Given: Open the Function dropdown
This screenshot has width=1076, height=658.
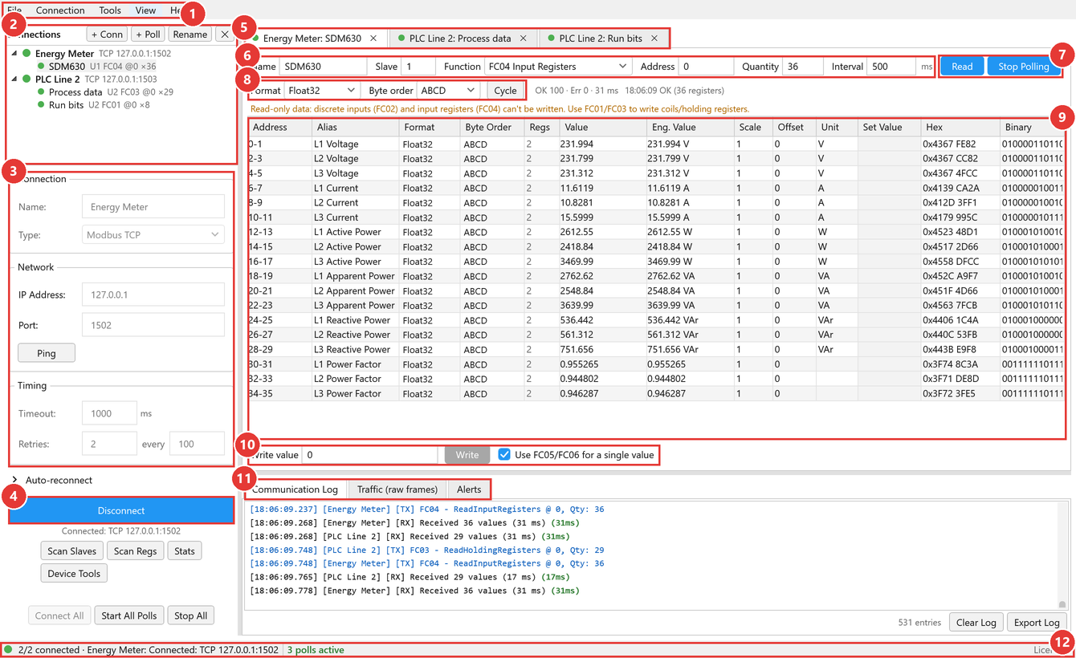Looking at the screenshot, I should point(558,67).
